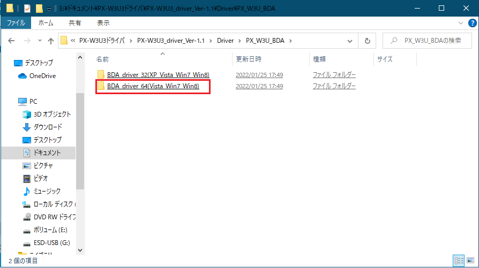The width and height of the screenshot is (479, 268).
Task: Select the 3D オブジェクト folder icon
Action: tap(27, 114)
